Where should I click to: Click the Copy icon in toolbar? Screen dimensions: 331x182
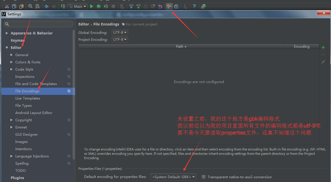pos(14,6)
